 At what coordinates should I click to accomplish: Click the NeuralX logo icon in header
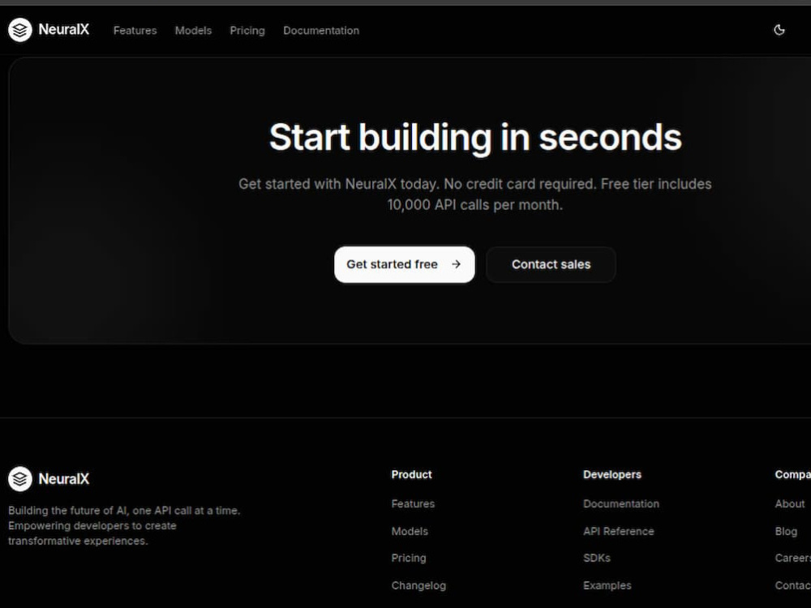coord(19,30)
